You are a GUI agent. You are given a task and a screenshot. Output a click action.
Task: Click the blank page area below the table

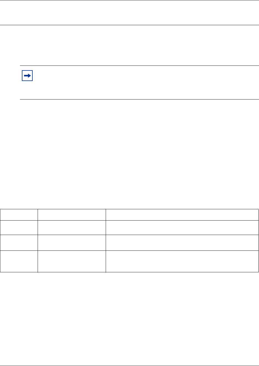coord(129,318)
